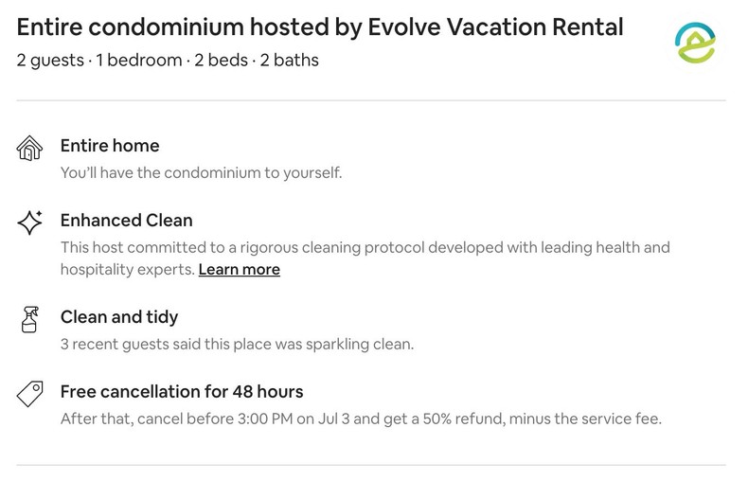Select the "2 guests" detail text
The image size is (748, 481).
tap(51, 61)
